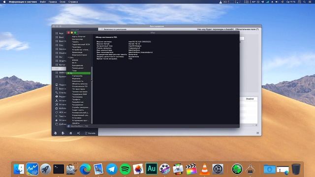Select 'Шрифты' in the sidebar
Viewport: 315px width, 177px height.
75,123
